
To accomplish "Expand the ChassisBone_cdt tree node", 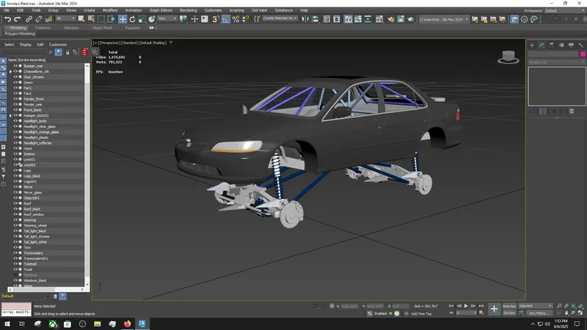I will [x=10, y=71].
